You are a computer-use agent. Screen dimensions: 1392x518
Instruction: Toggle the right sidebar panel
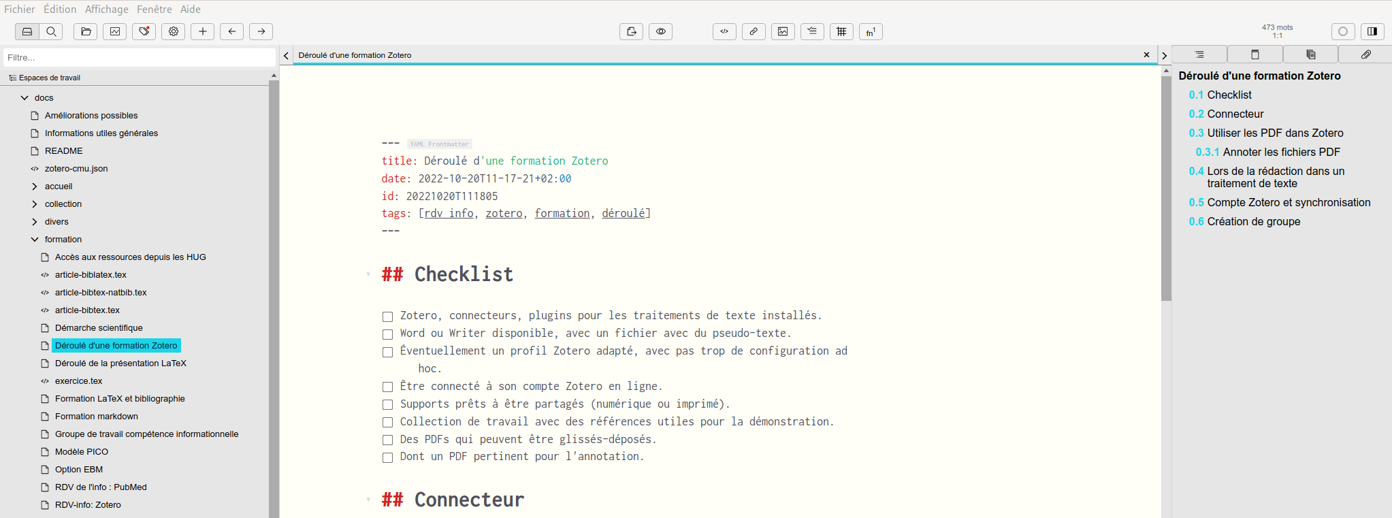click(1372, 31)
